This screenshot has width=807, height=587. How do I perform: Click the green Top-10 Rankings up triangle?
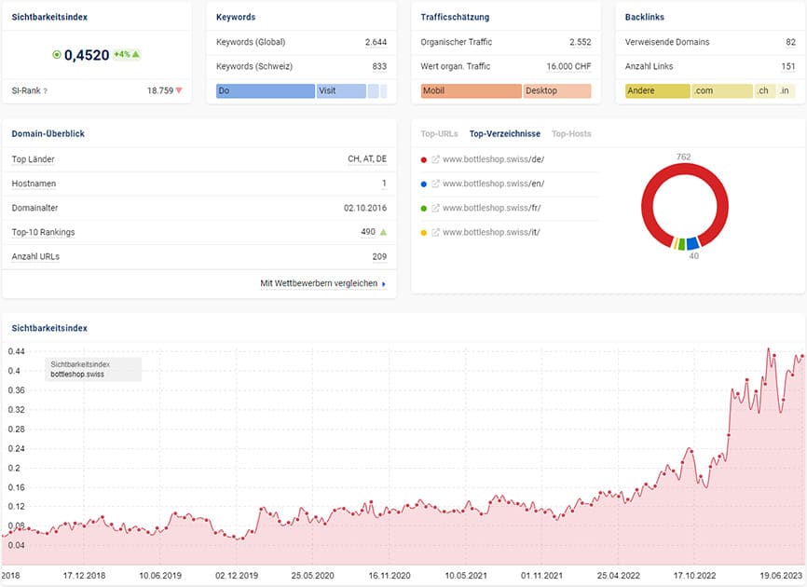383,232
